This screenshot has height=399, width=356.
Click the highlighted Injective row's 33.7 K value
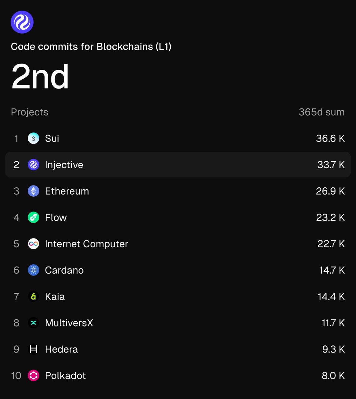point(331,165)
